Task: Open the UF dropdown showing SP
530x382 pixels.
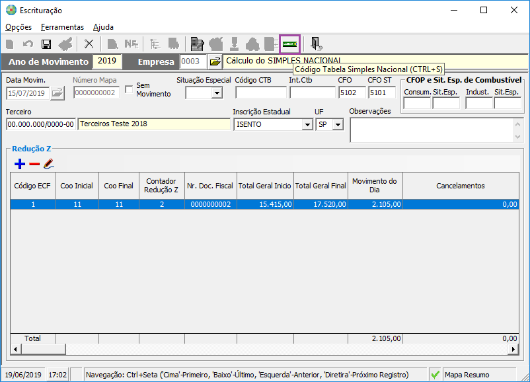Action: tap(338, 125)
